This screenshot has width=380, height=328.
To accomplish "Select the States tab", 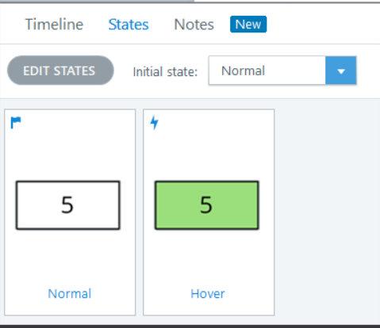I will 129,25.
